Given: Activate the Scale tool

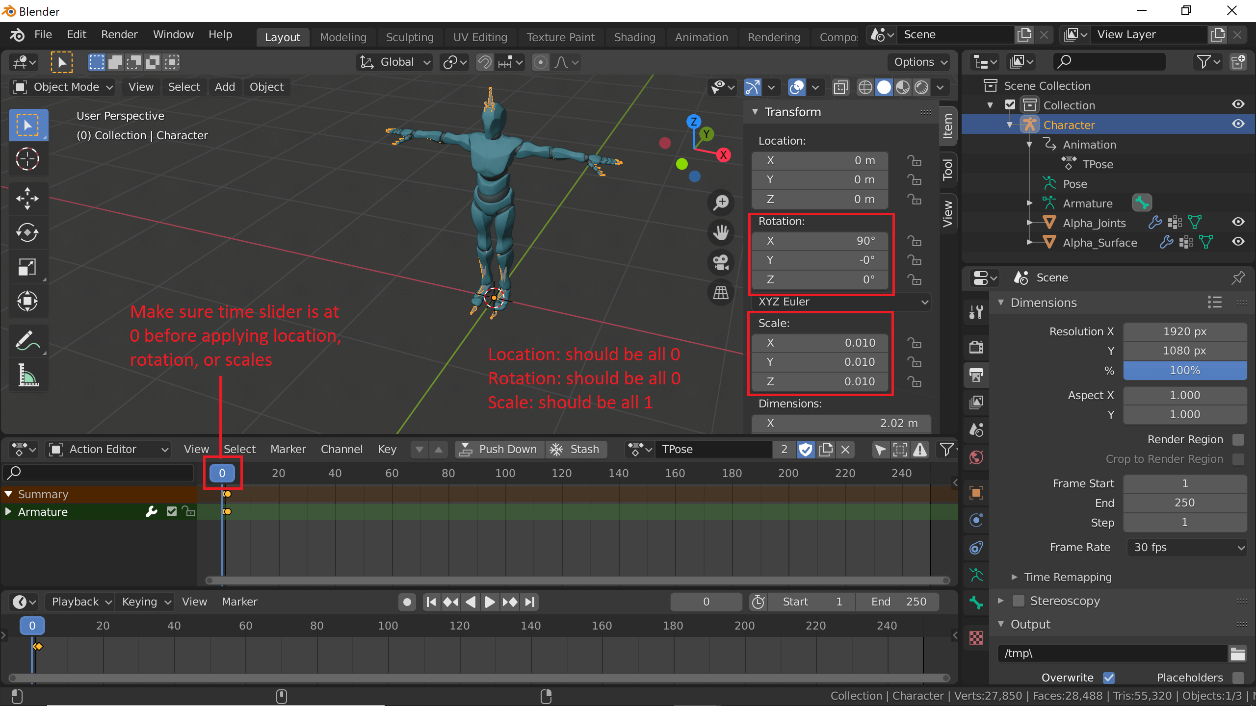Looking at the screenshot, I should [x=27, y=267].
